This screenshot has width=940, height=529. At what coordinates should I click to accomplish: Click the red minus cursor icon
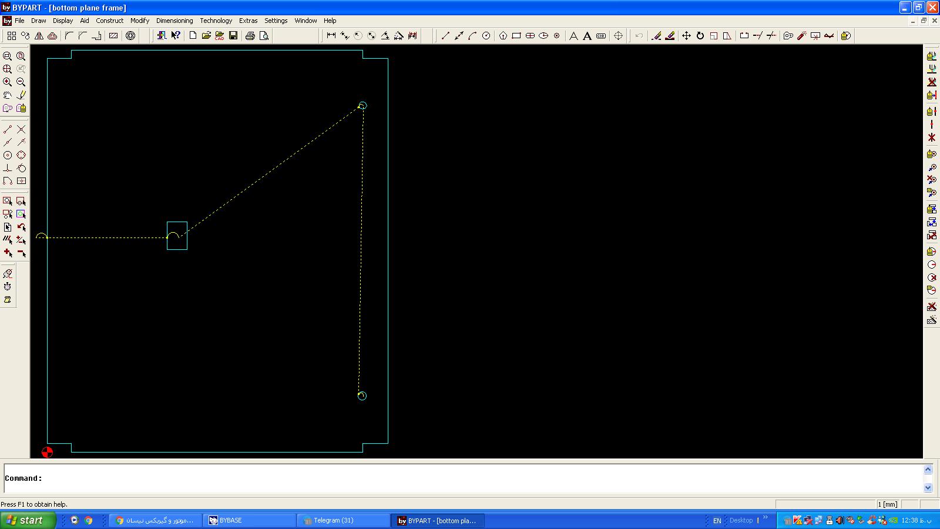(x=21, y=253)
